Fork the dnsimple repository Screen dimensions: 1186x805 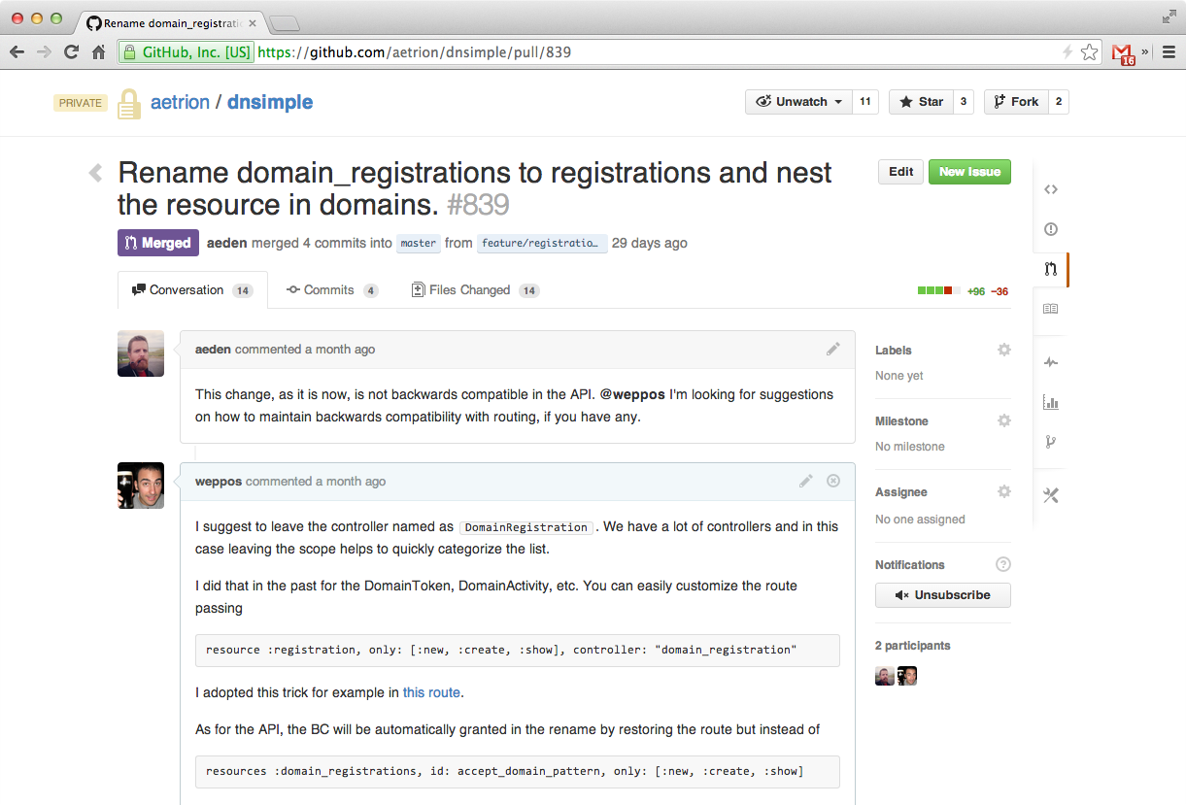click(x=1016, y=102)
